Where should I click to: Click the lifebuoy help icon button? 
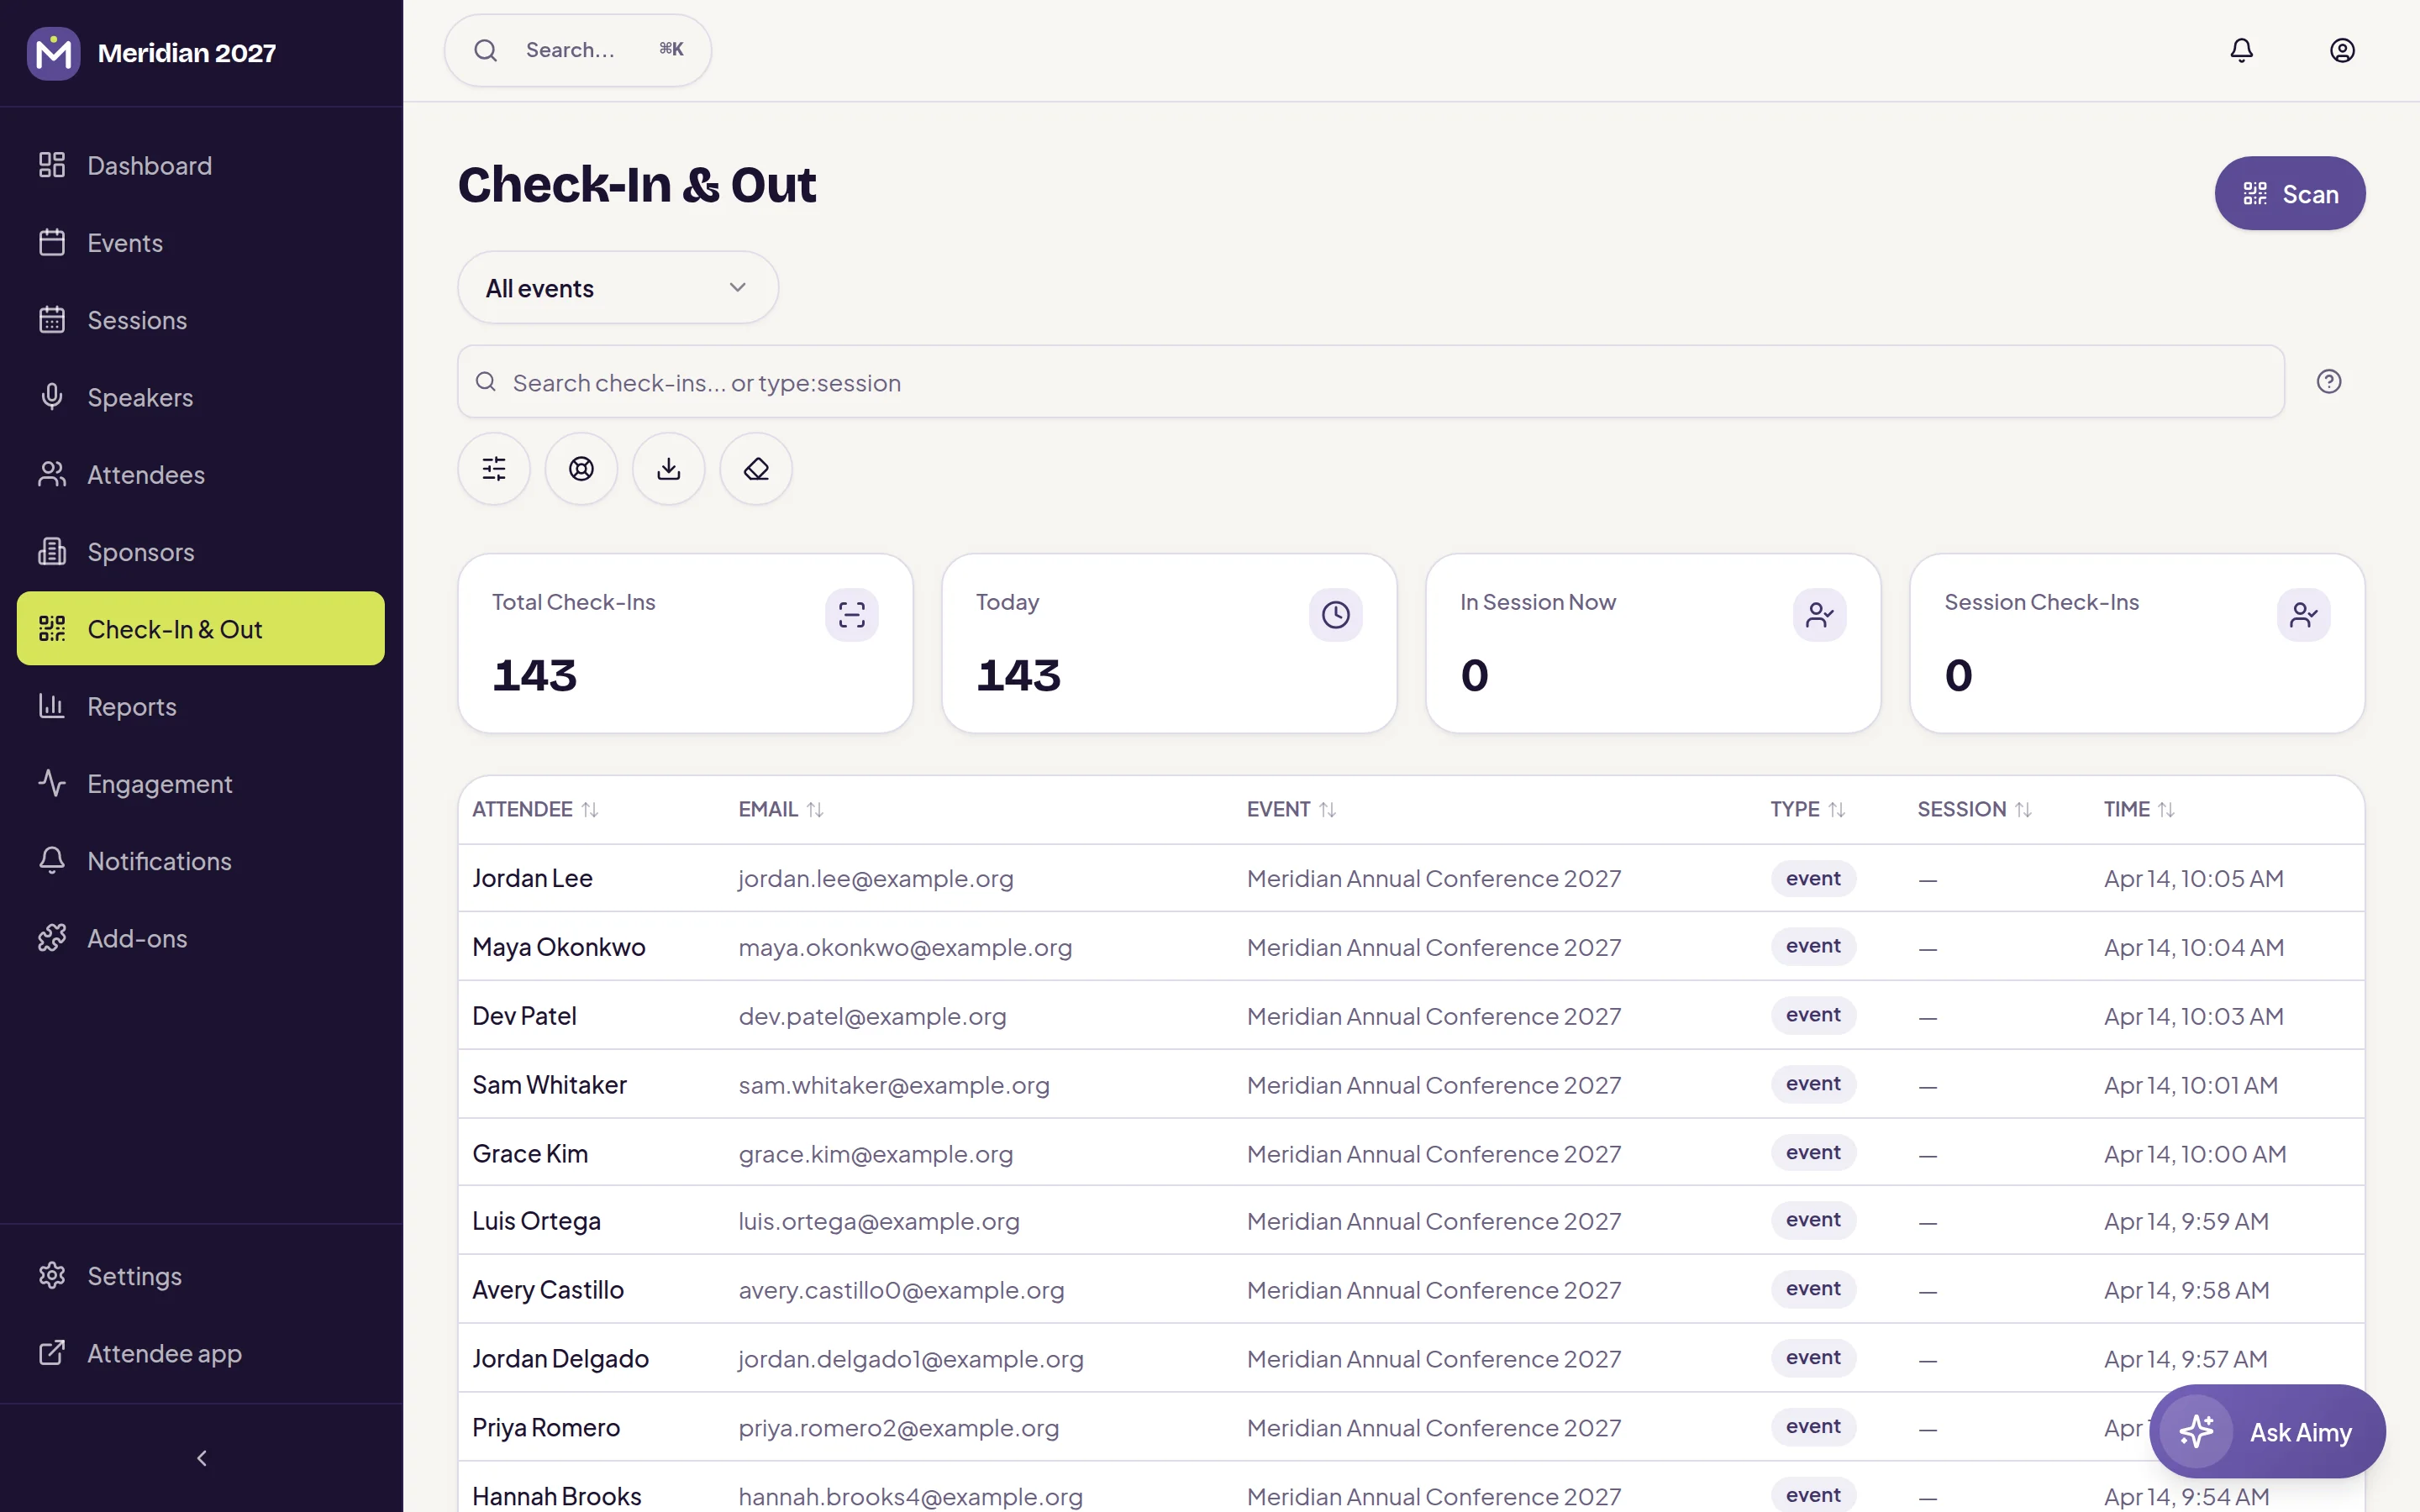click(581, 468)
